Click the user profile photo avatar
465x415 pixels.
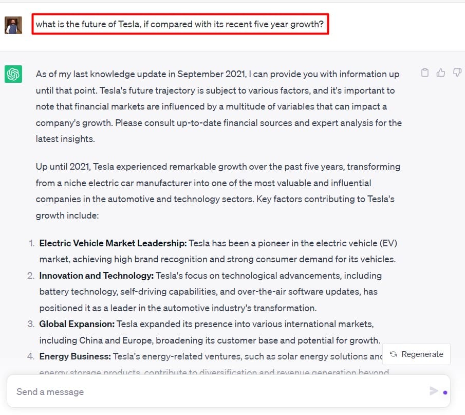click(13, 25)
